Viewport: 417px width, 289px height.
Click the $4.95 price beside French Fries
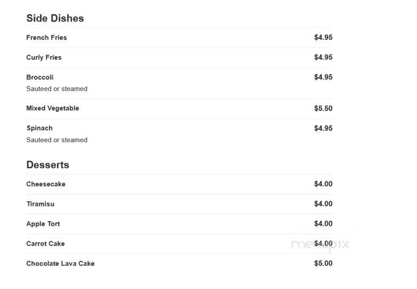[x=324, y=37]
